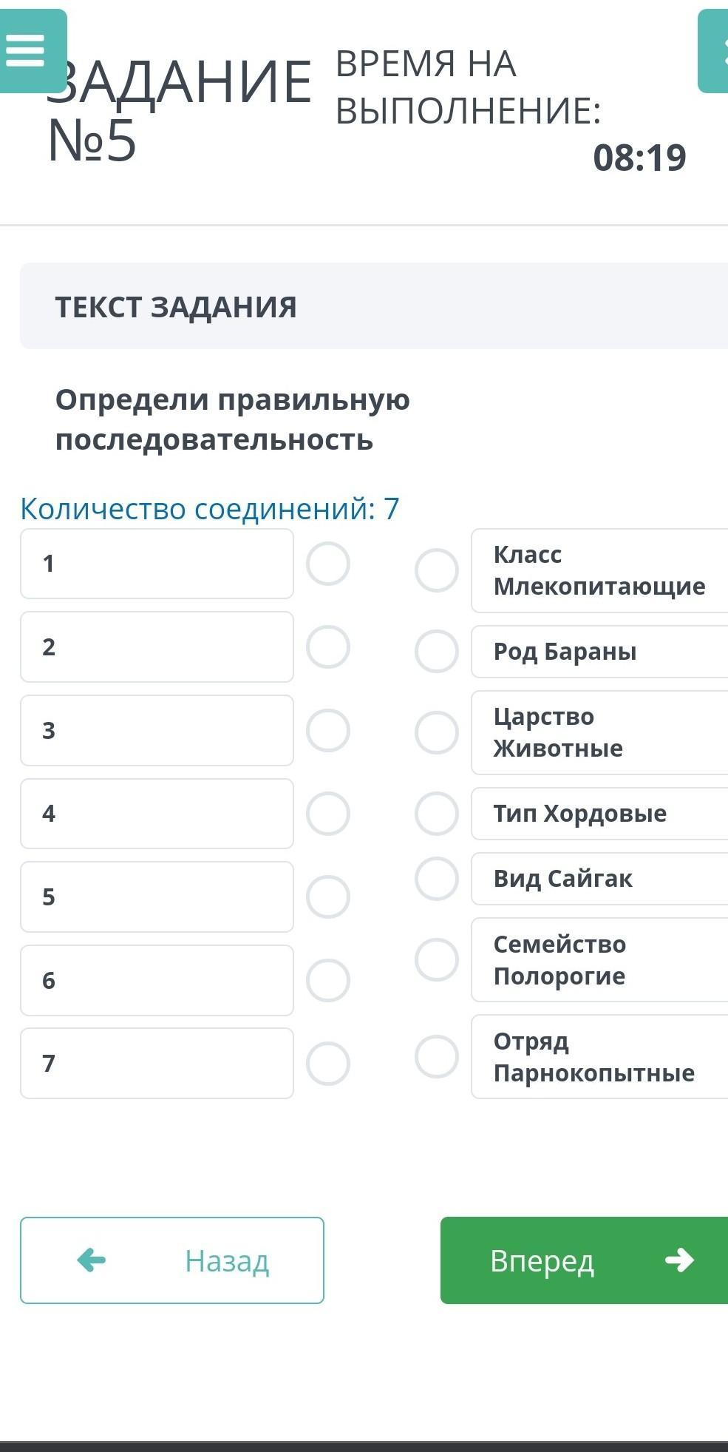Image resolution: width=728 pixels, height=1452 pixels.
Task: Select the circle beside Царство Животные
Action: tap(437, 732)
